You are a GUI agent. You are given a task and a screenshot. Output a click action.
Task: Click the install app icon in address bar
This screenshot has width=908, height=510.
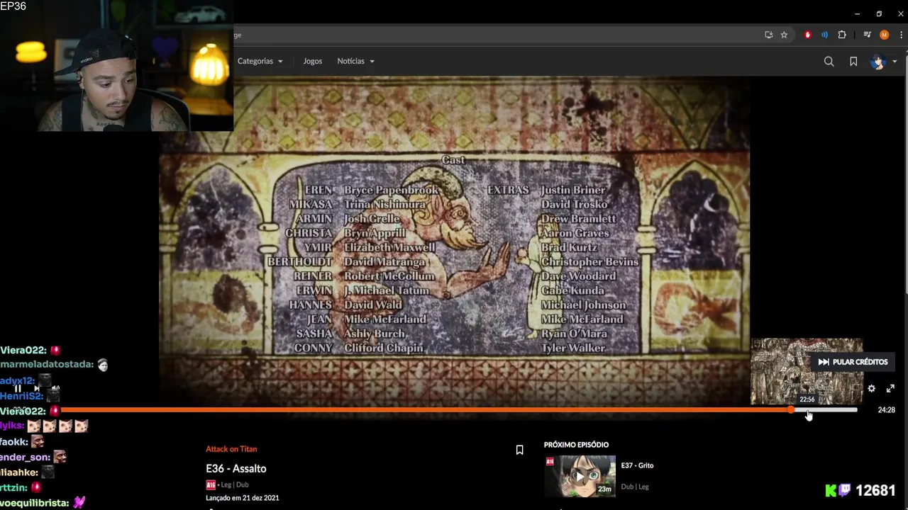(x=768, y=35)
